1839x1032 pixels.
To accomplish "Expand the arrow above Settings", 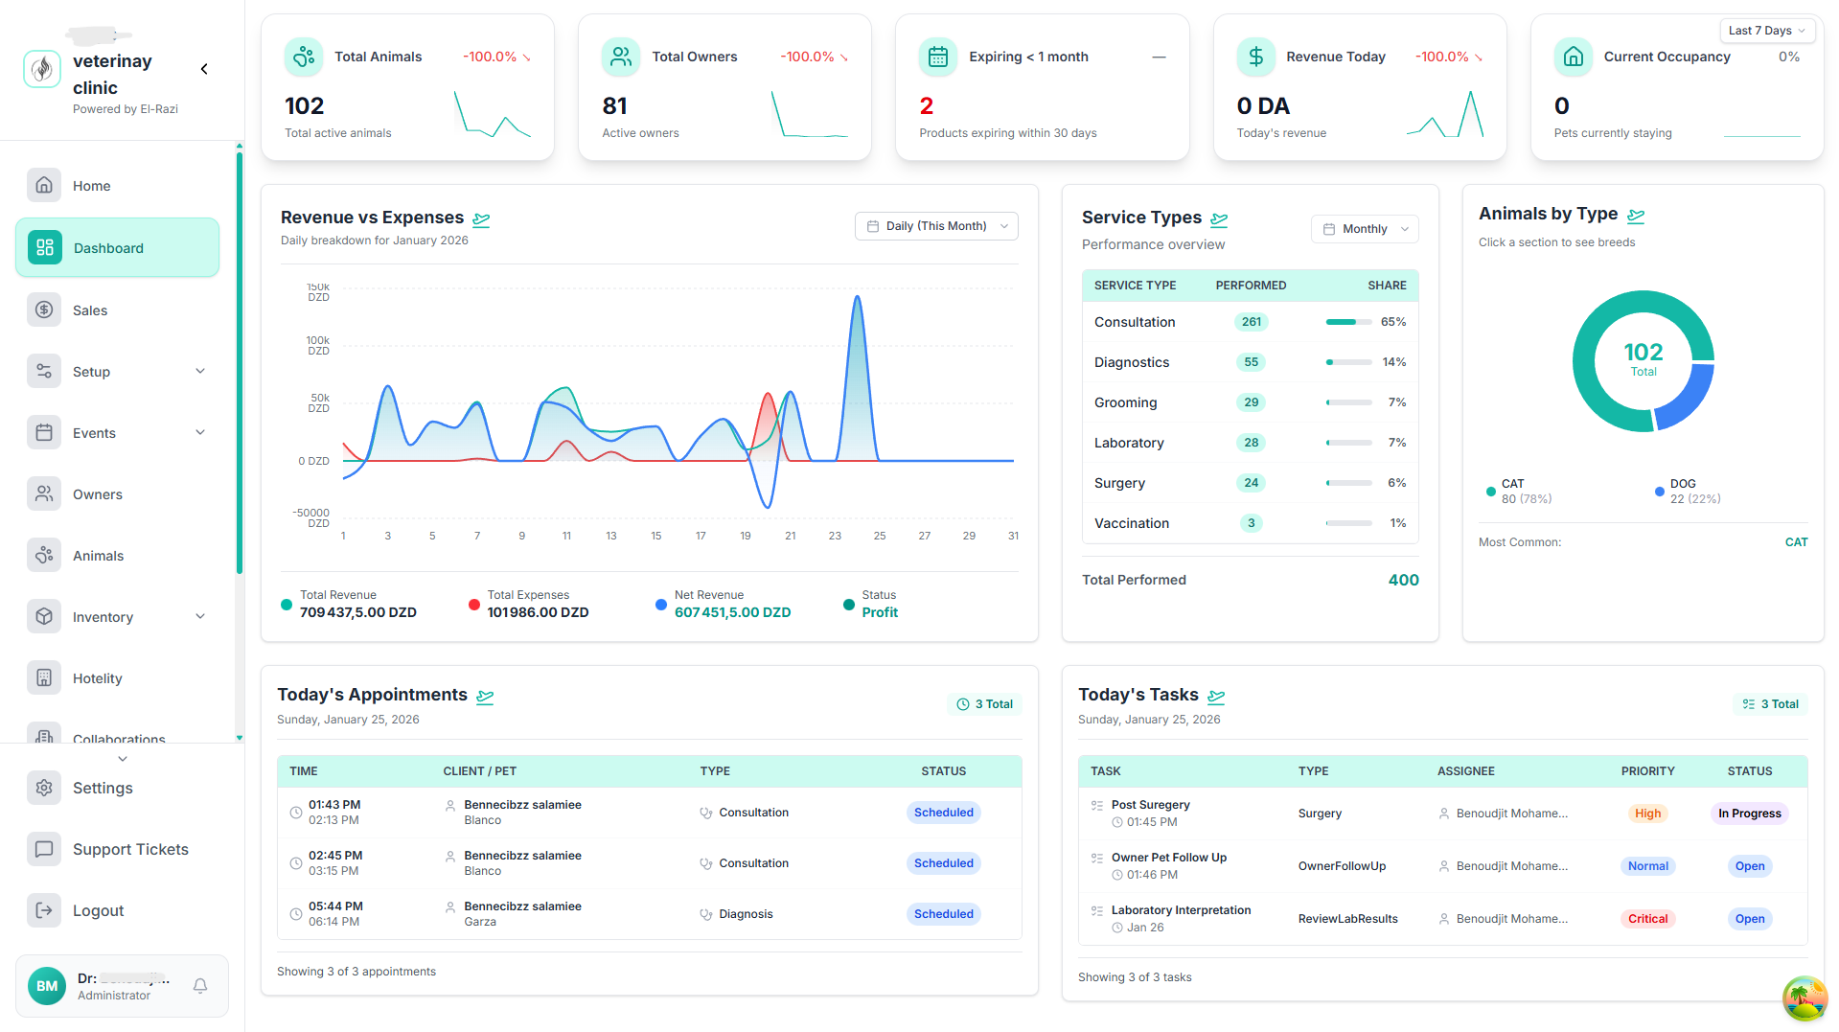I will (122, 759).
